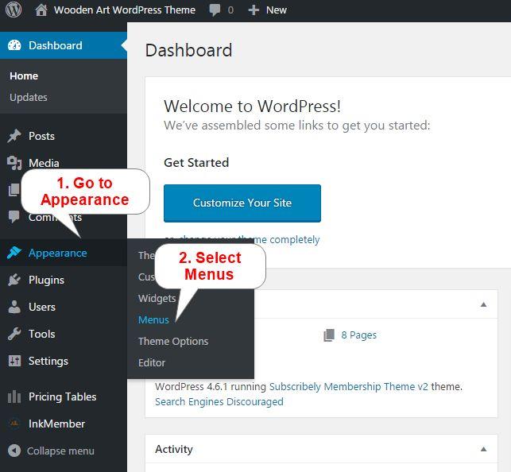The width and height of the screenshot is (511, 472).
Task: Click the Get Started heading
Action: [196, 163]
